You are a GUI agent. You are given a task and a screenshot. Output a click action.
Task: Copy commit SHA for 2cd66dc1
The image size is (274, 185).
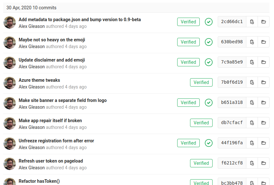pos(252,22)
